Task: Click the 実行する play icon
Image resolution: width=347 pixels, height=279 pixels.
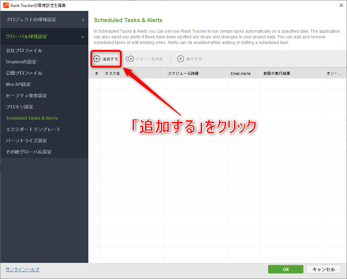Action: [181, 59]
